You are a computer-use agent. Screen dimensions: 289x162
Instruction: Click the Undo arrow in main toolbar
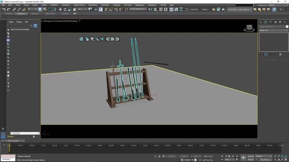pyautogui.click(x=4, y=9)
